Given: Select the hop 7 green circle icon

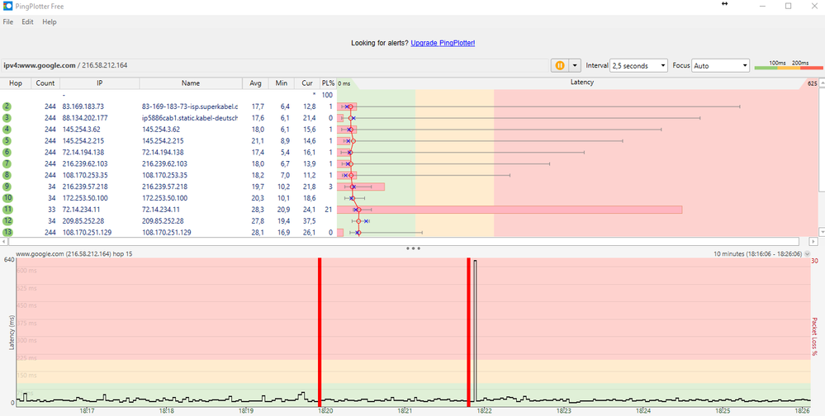Looking at the screenshot, I should pos(7,163).
